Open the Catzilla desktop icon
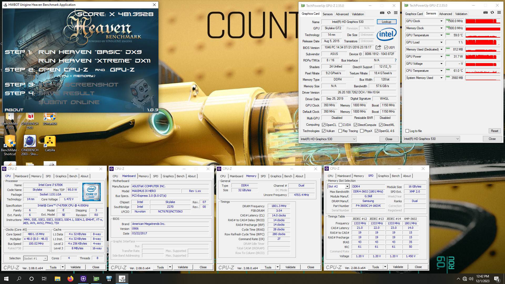 (50, 144)
